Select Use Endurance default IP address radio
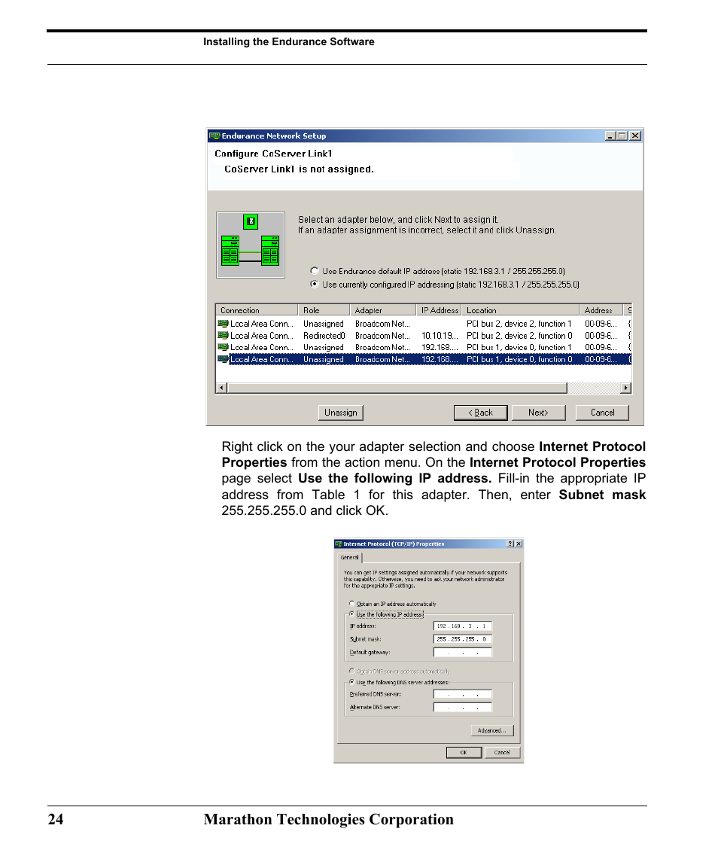 point(315,271)
